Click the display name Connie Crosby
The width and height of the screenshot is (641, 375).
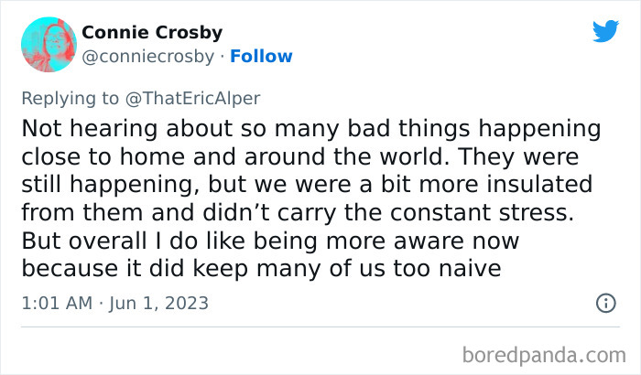[x=152, y=33]
